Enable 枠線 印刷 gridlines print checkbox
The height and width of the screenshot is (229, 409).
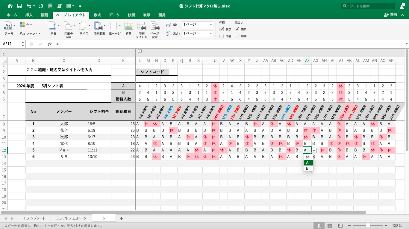tap(222, 36)
